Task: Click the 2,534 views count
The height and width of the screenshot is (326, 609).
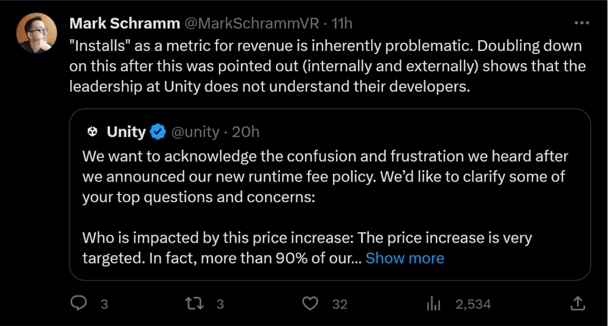Action: 473,305
